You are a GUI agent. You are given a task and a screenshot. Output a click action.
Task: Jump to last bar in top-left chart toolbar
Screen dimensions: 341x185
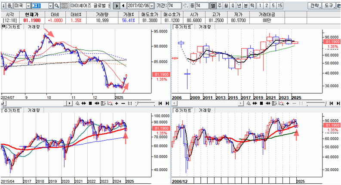[167, 103]
